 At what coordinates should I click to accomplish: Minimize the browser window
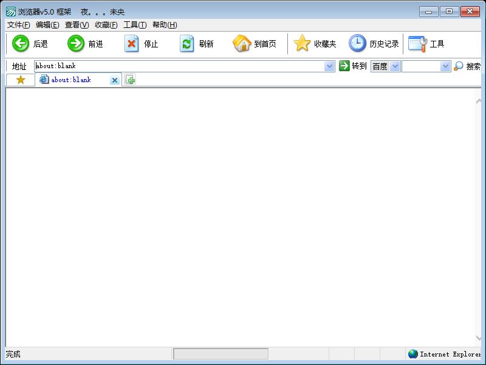(429, 12)
